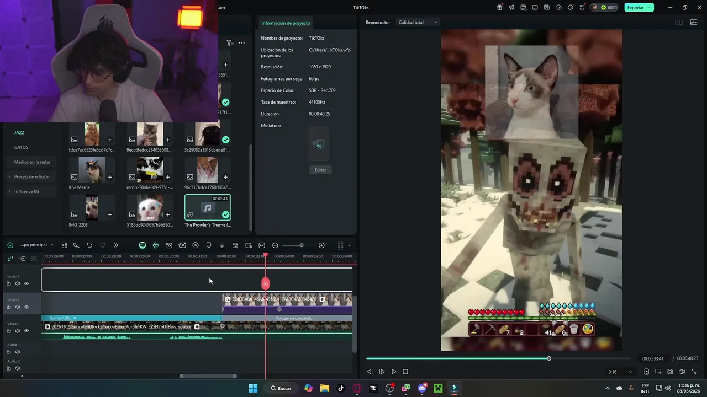The height and width of the screenshot is (397, 707).
Task: Click the preview progress slider handle
Action: coord(549,358)
